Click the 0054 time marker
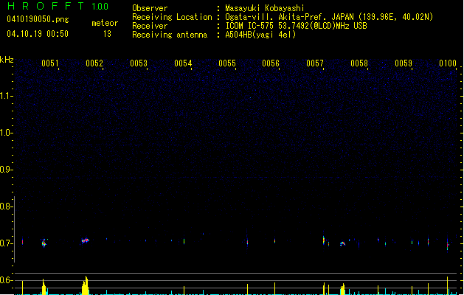Image resolution: width=464 pixels, height=295 pixels. pos(183,63)
